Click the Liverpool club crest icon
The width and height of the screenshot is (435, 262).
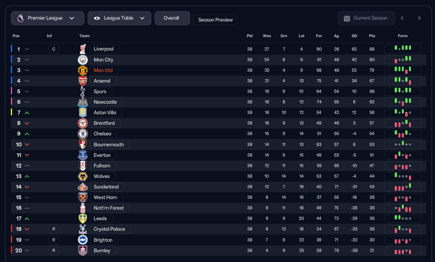[x=83, y=49]
